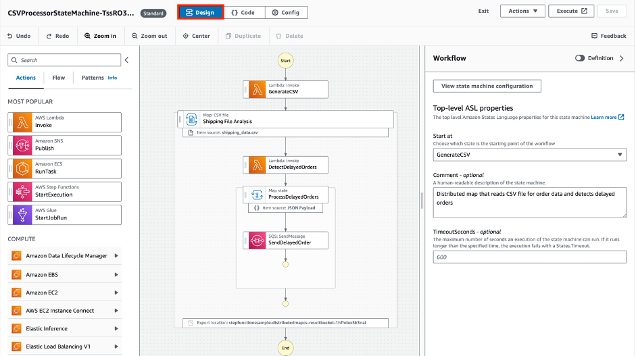The image size is (636, 356).
Task: Click the Exit link
Action: tap(483, 11)
